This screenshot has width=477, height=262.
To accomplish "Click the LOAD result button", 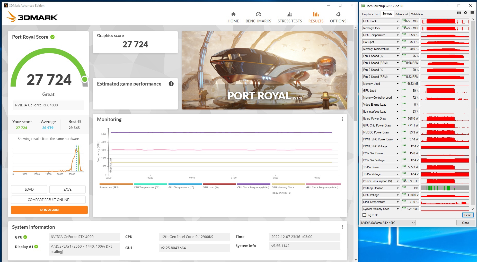I will [29, 189].
